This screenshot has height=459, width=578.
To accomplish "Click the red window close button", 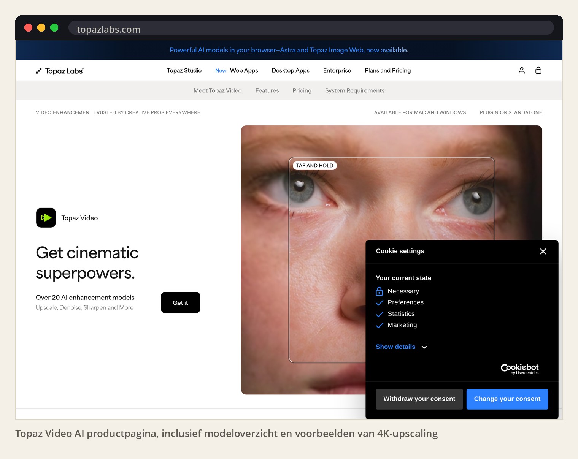I will tap(28, 27).
